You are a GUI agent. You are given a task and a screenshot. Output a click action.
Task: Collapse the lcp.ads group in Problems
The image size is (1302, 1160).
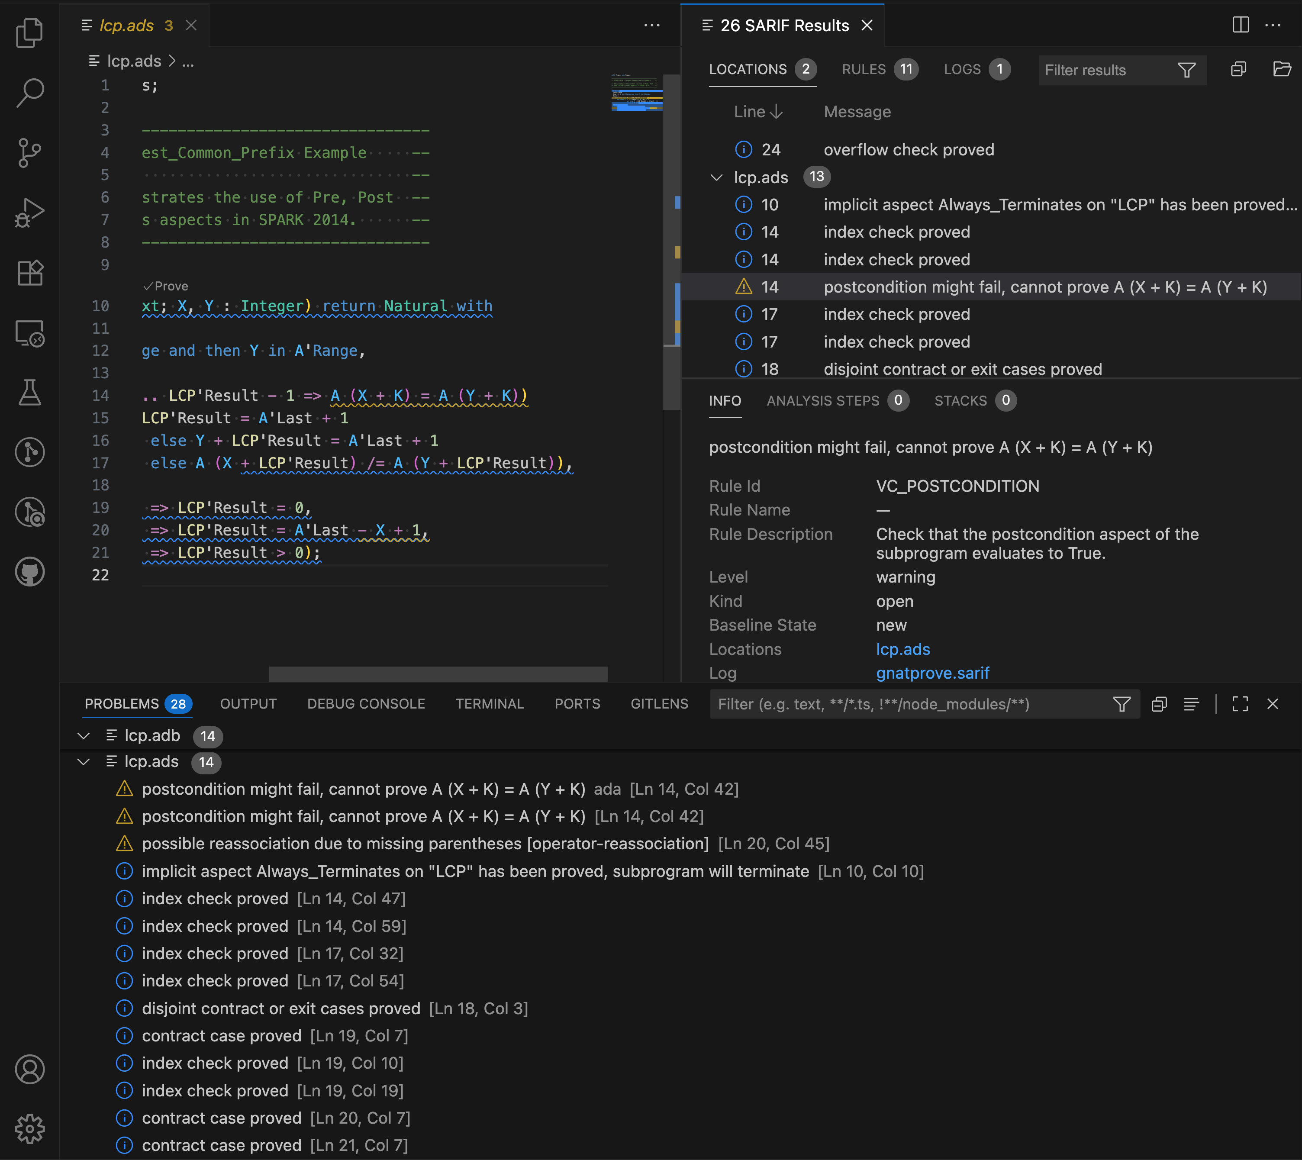(84, 762)
